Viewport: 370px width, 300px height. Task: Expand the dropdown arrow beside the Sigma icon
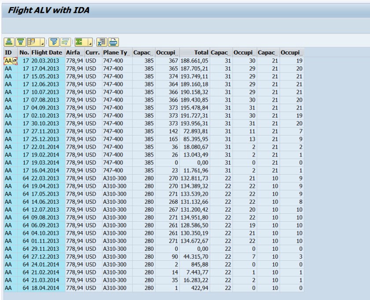pos(90,42)
